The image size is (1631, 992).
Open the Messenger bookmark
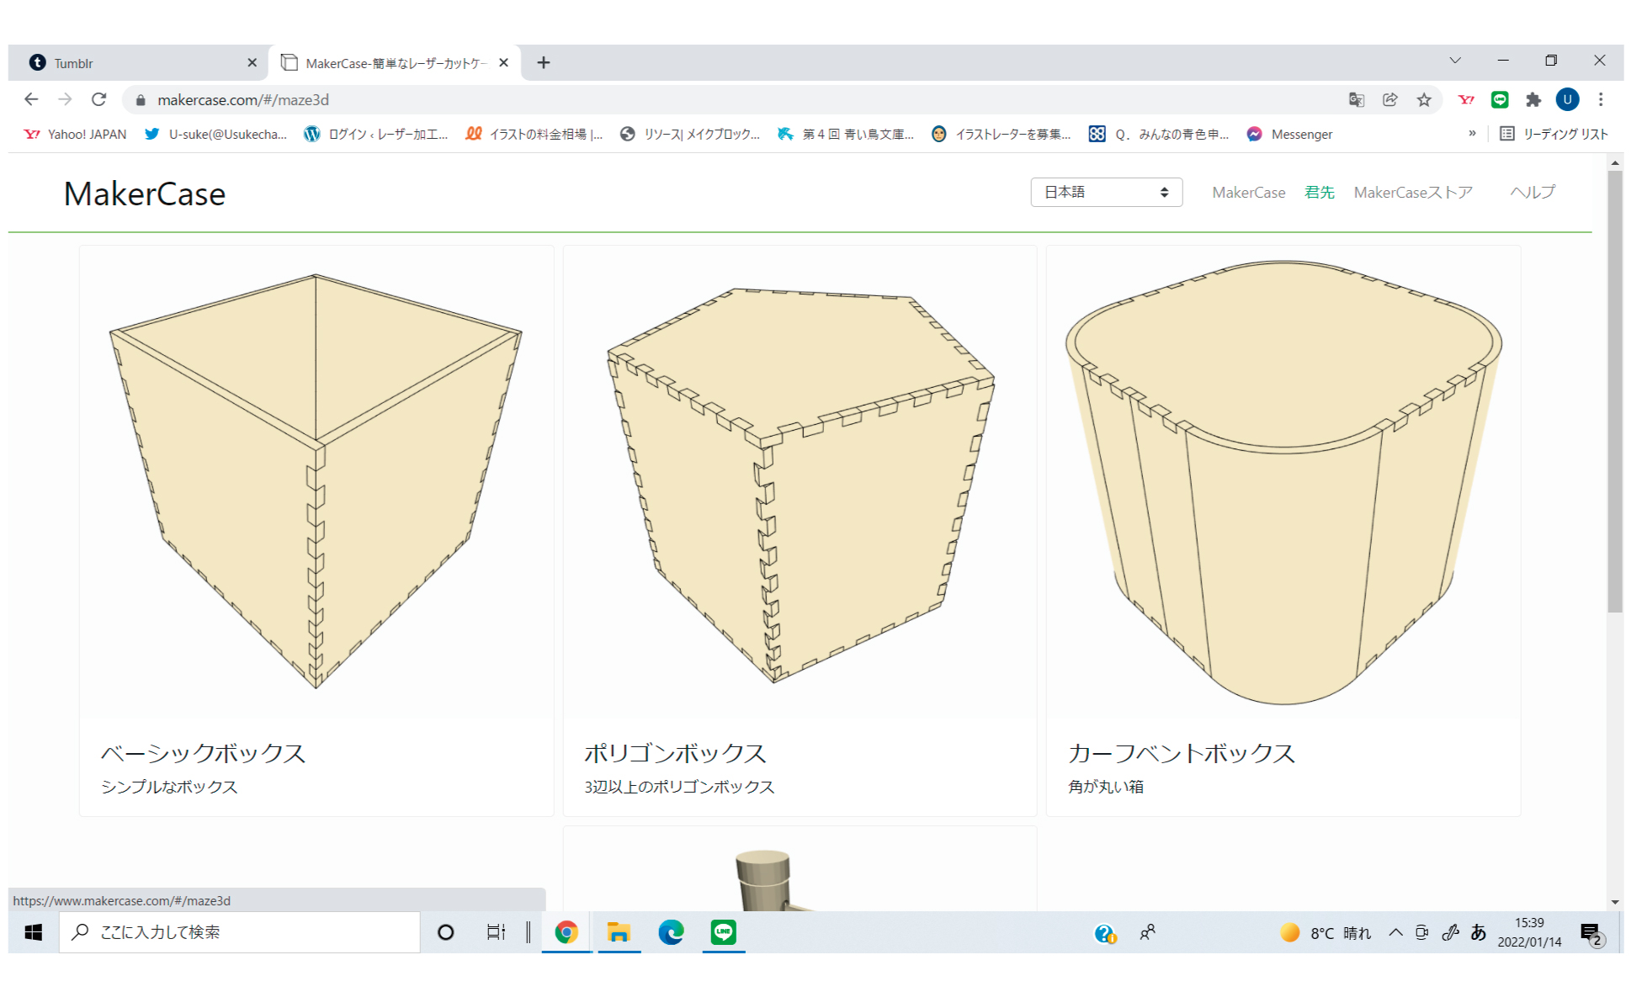(x=1289, y=134)
